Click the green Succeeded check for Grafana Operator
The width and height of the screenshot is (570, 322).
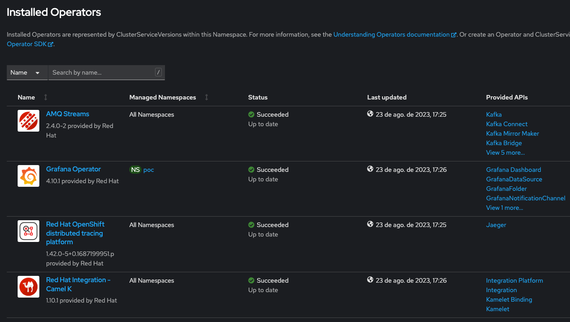point(251,170)
